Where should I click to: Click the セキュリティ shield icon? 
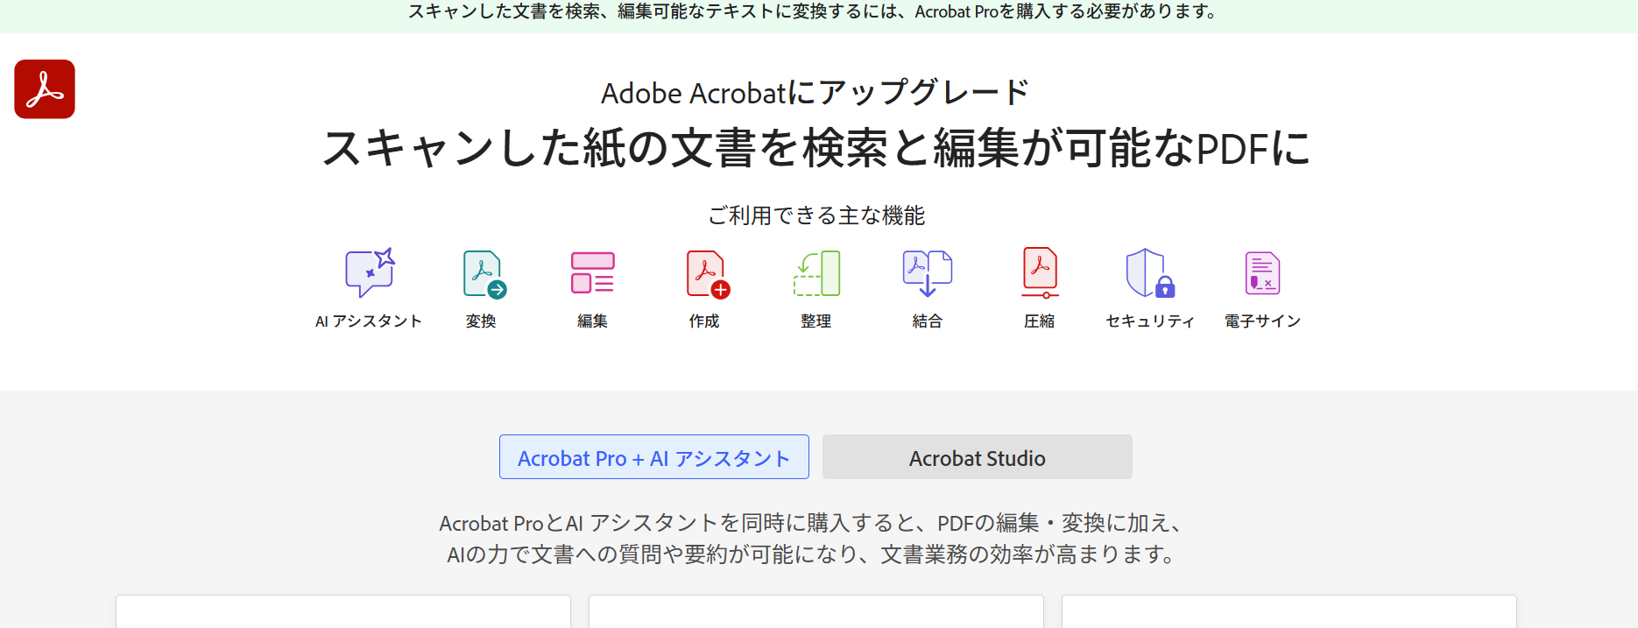[x=1150, y=273]
